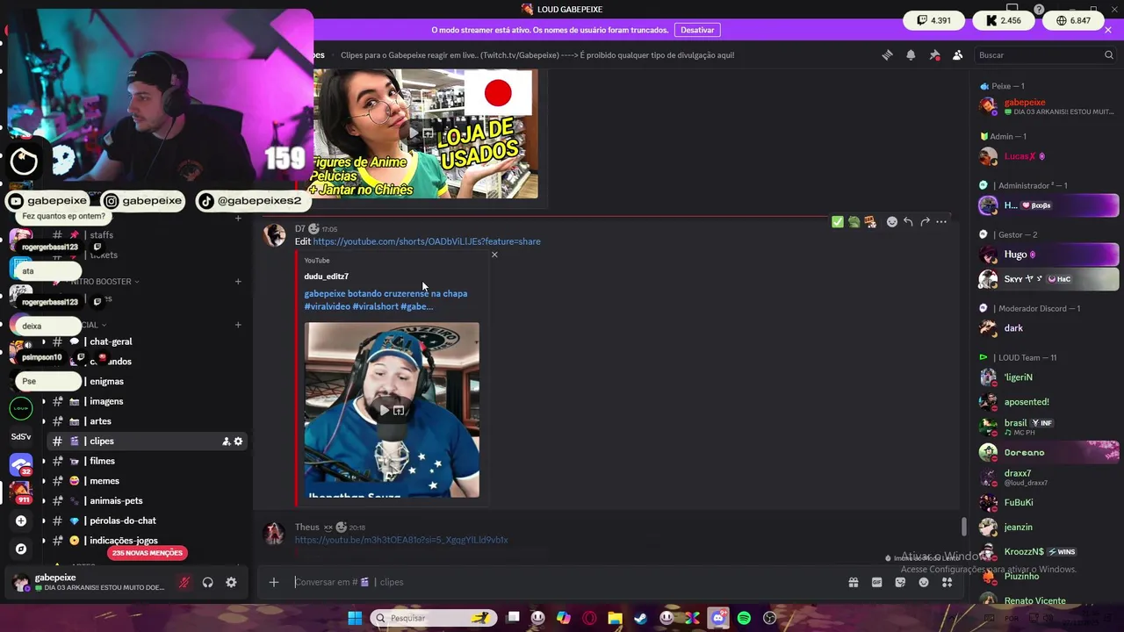The height and width of the screenshot is (632, 1124).
Task: Click the Buscar search field
Action: pos(1045,54)
